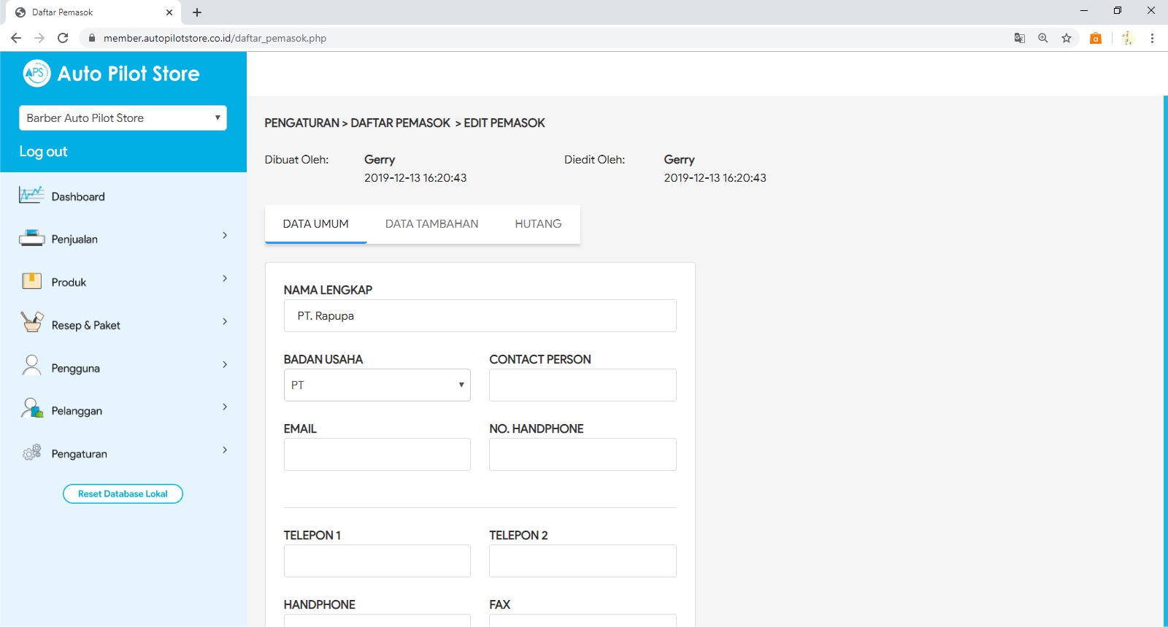Click the Pengguna user icon
This screenshot has height=627, width=1168.
click(31, 366)
